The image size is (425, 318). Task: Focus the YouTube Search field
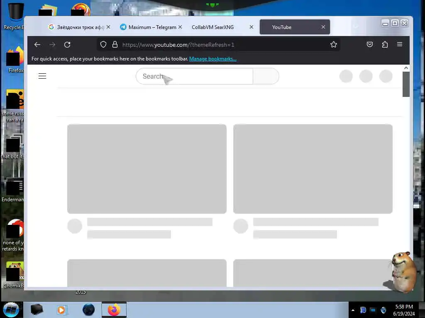(194, 76)
